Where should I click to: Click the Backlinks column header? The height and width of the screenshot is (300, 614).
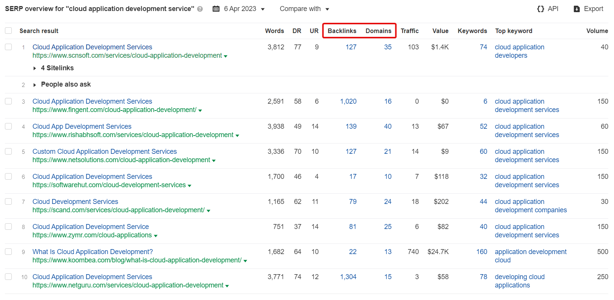(x=342, y=31)
